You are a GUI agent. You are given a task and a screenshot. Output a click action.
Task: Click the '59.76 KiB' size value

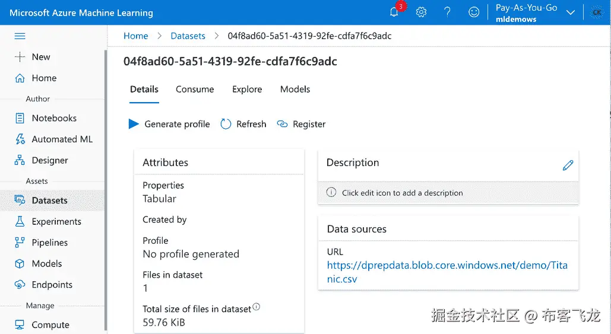coord(164,322)
